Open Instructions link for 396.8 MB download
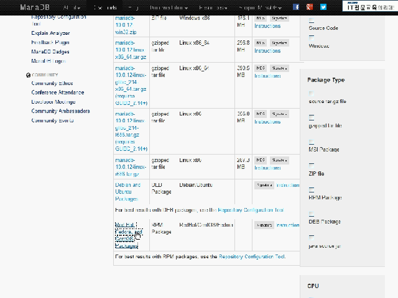This screenshot has height=298, width=398. click(x=267, y=122)
